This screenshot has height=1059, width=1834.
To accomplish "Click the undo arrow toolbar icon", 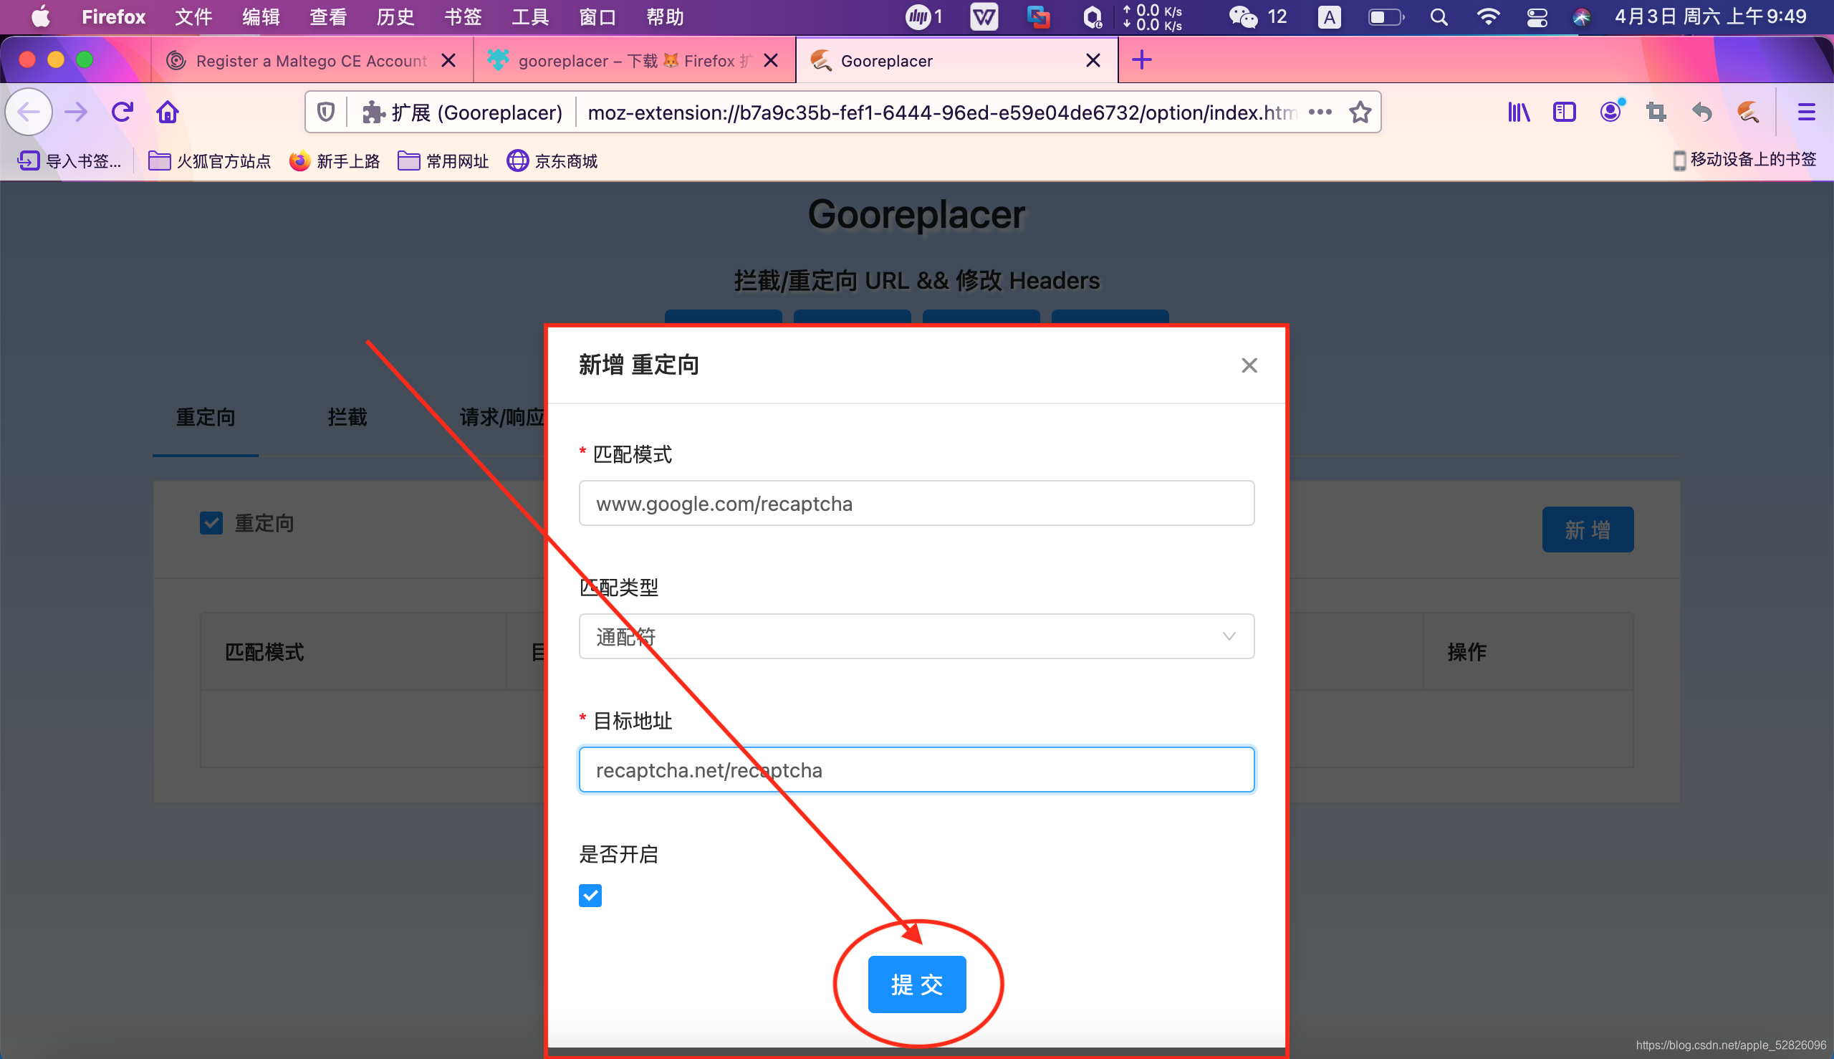I will [x=1701, y=112].
